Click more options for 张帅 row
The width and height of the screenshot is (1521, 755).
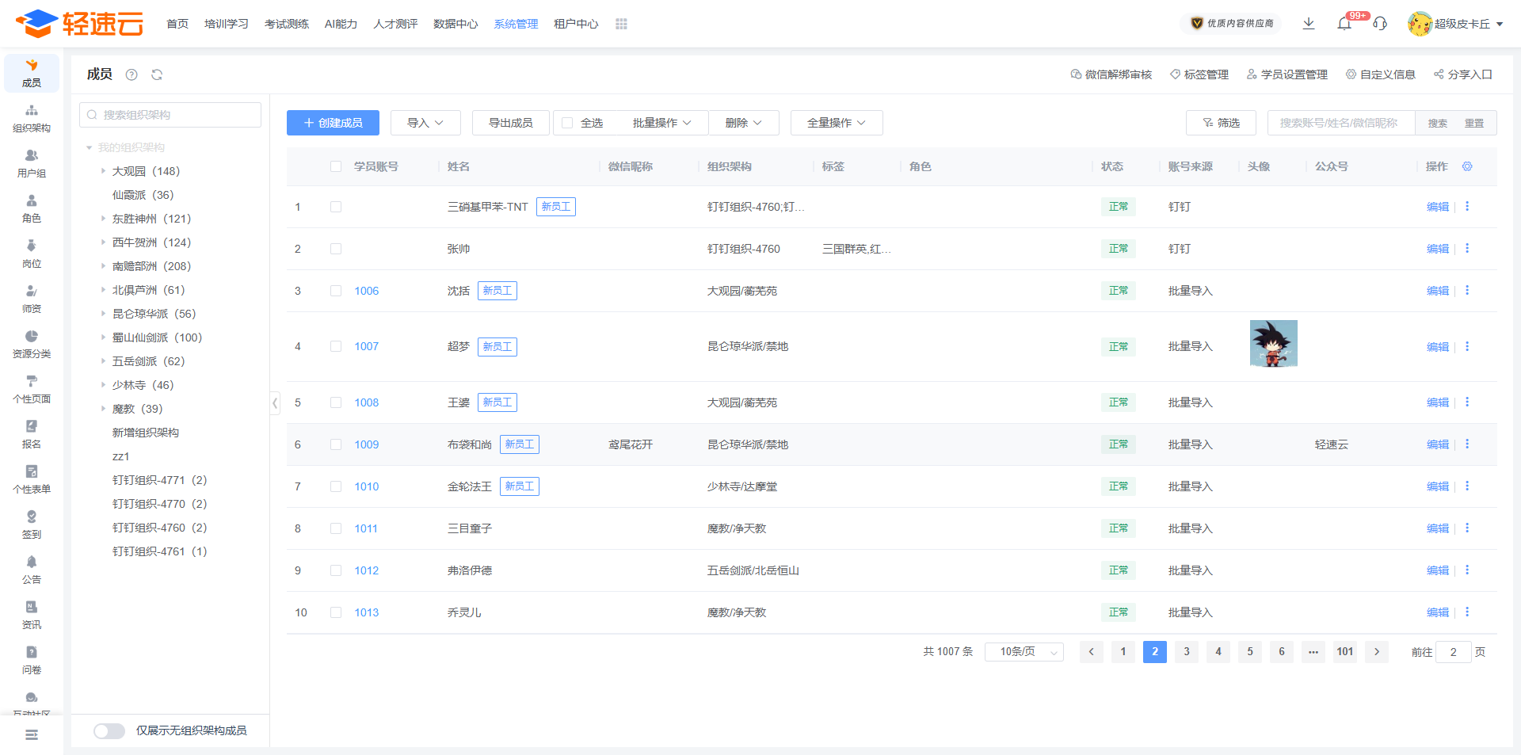(1467, 249)
